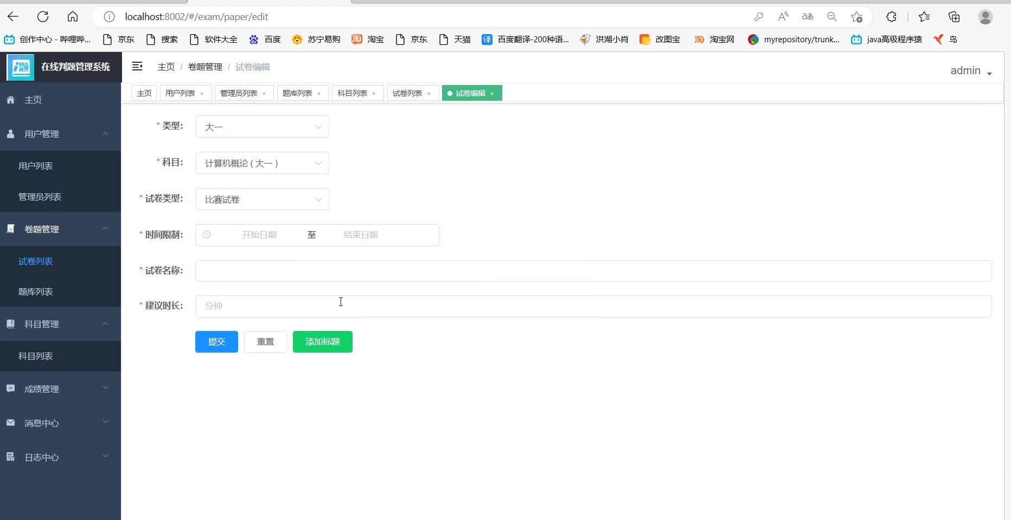Open the browser extensions puzzle icon

coord(891,17)
